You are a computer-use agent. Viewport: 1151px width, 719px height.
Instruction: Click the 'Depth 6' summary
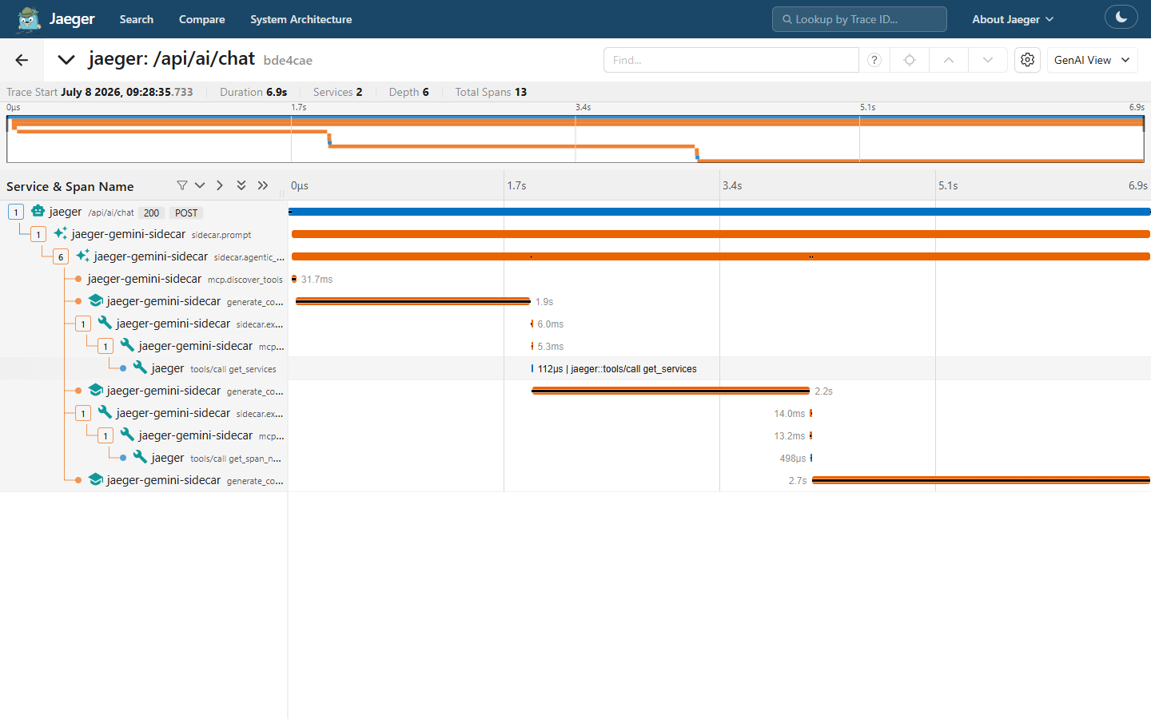(x=409, y=92)
